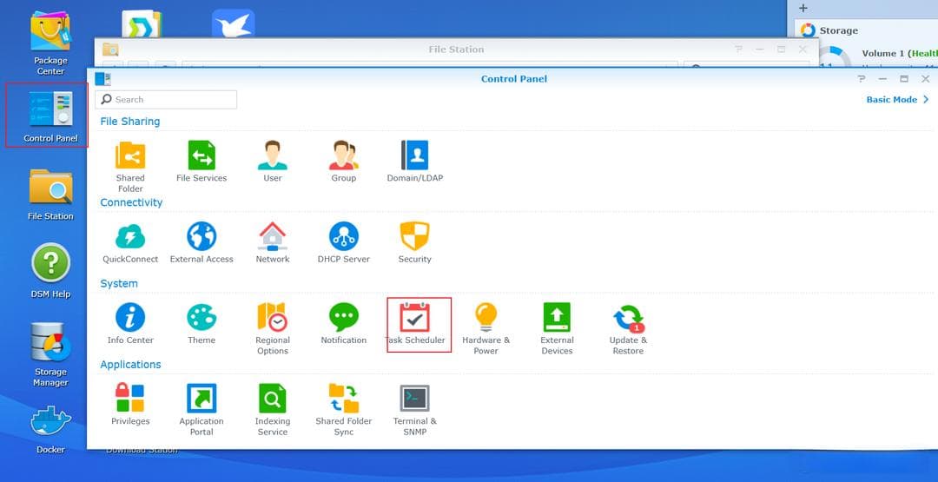Open External Devices settings
The image size is (938, 482).
557,328
